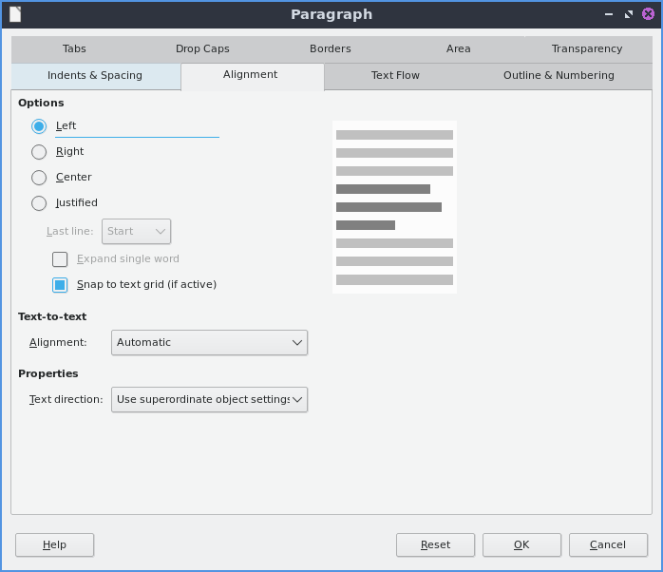The width and height of the screenshot is (663, 572).
Task: Switch to the Tabs tab
Action: click(x=74, y=48)
